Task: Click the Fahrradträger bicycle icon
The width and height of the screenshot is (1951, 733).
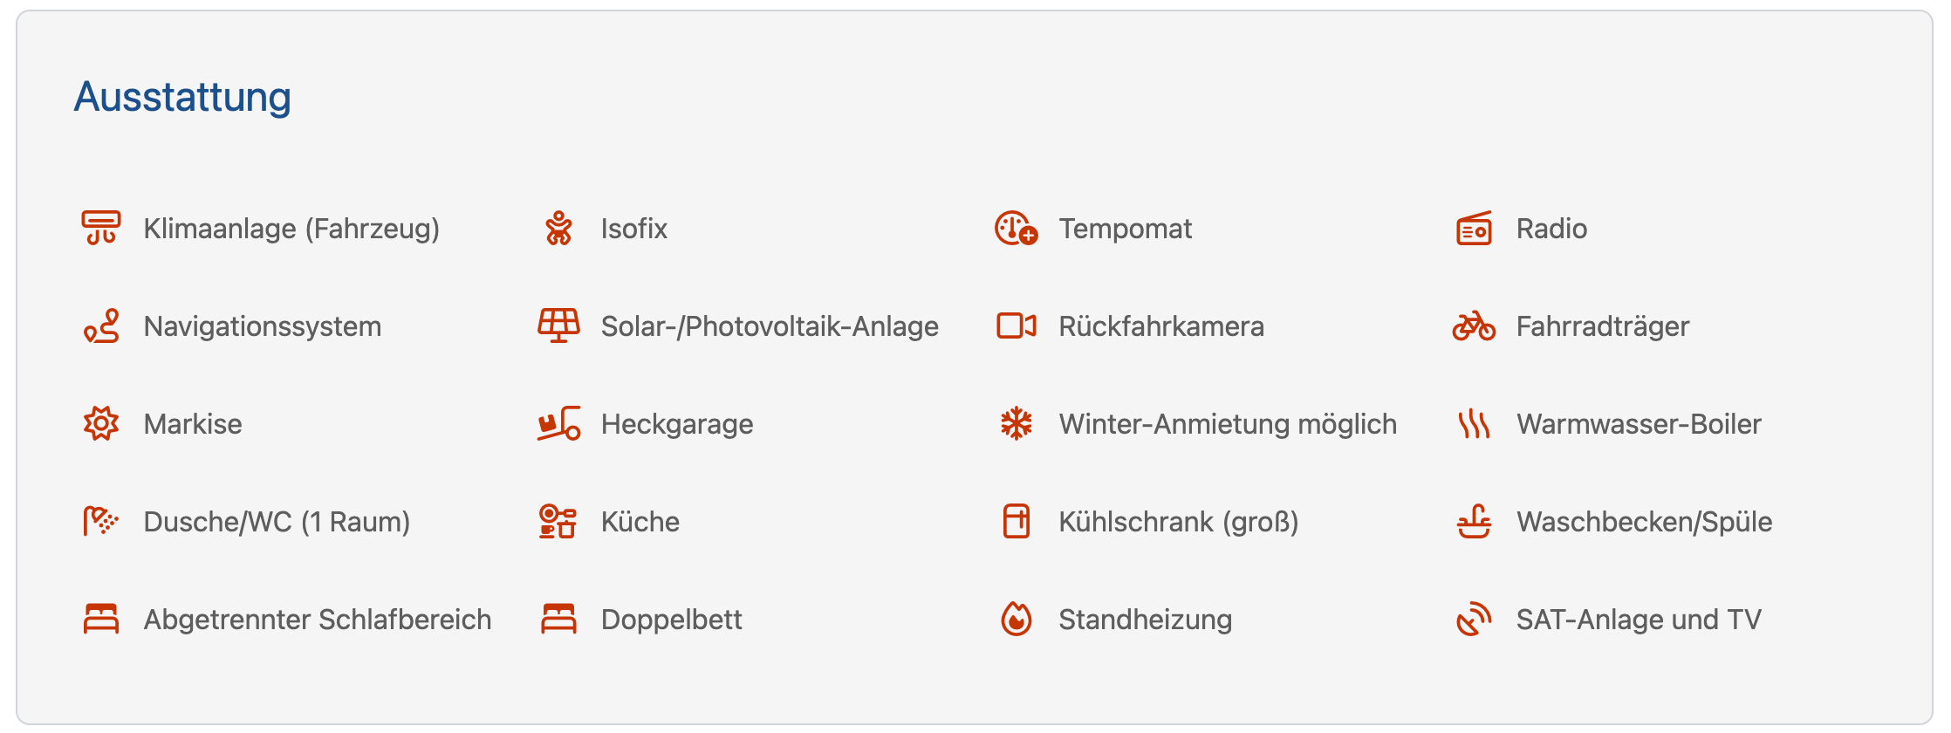Action: pyautogui.click(x=1474, y=326)
